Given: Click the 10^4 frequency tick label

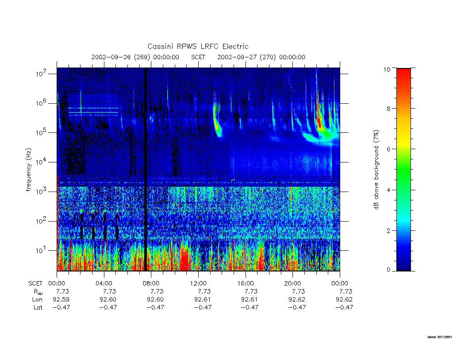Looking at the screenshot, I should (x=42, y=162).
